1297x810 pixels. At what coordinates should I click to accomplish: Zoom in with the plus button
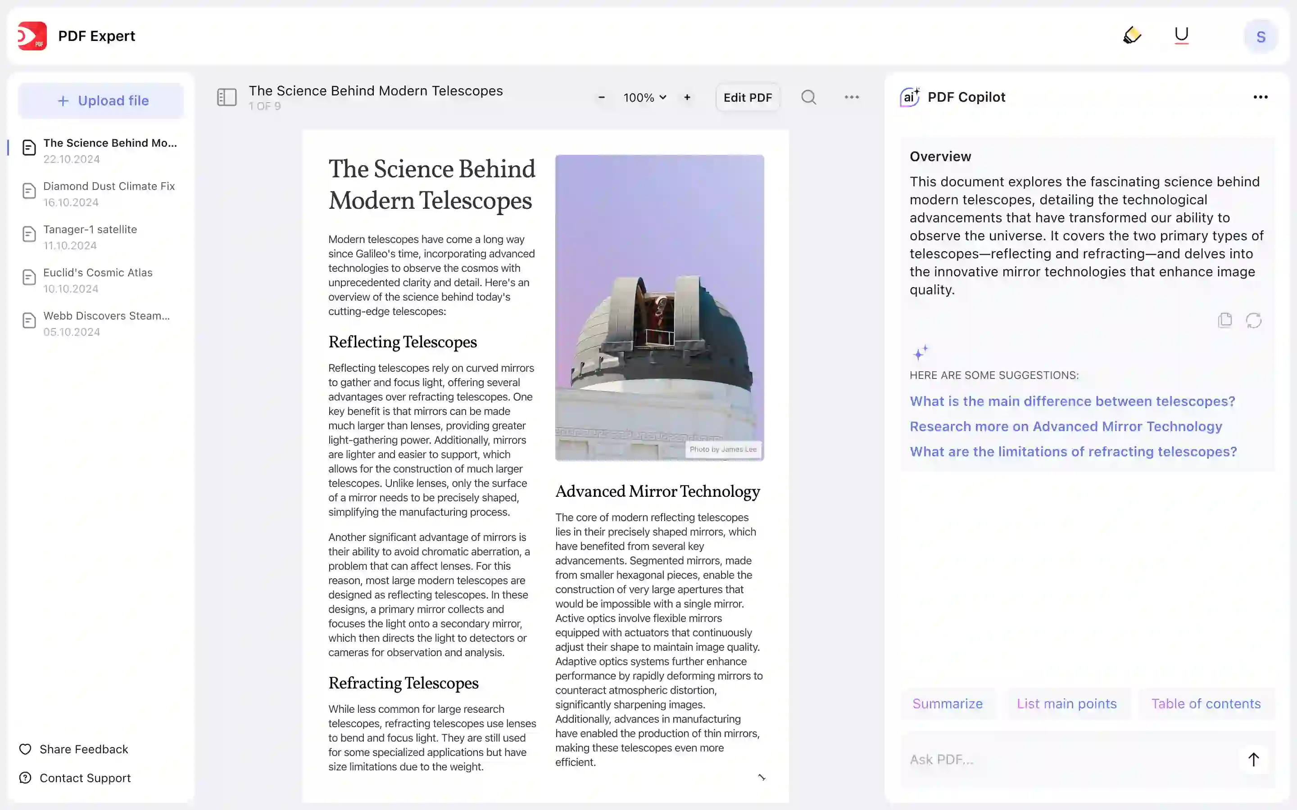coord(687,98)
